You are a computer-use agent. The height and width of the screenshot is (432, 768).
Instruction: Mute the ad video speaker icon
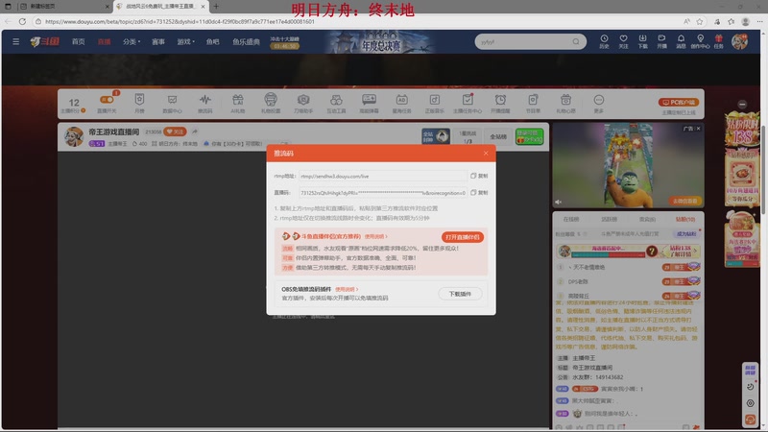coord(559,202)
